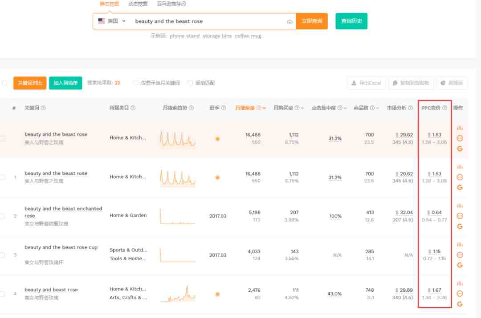
Task: Click the cloud upload icon in the search box
Action: (289, 21)
